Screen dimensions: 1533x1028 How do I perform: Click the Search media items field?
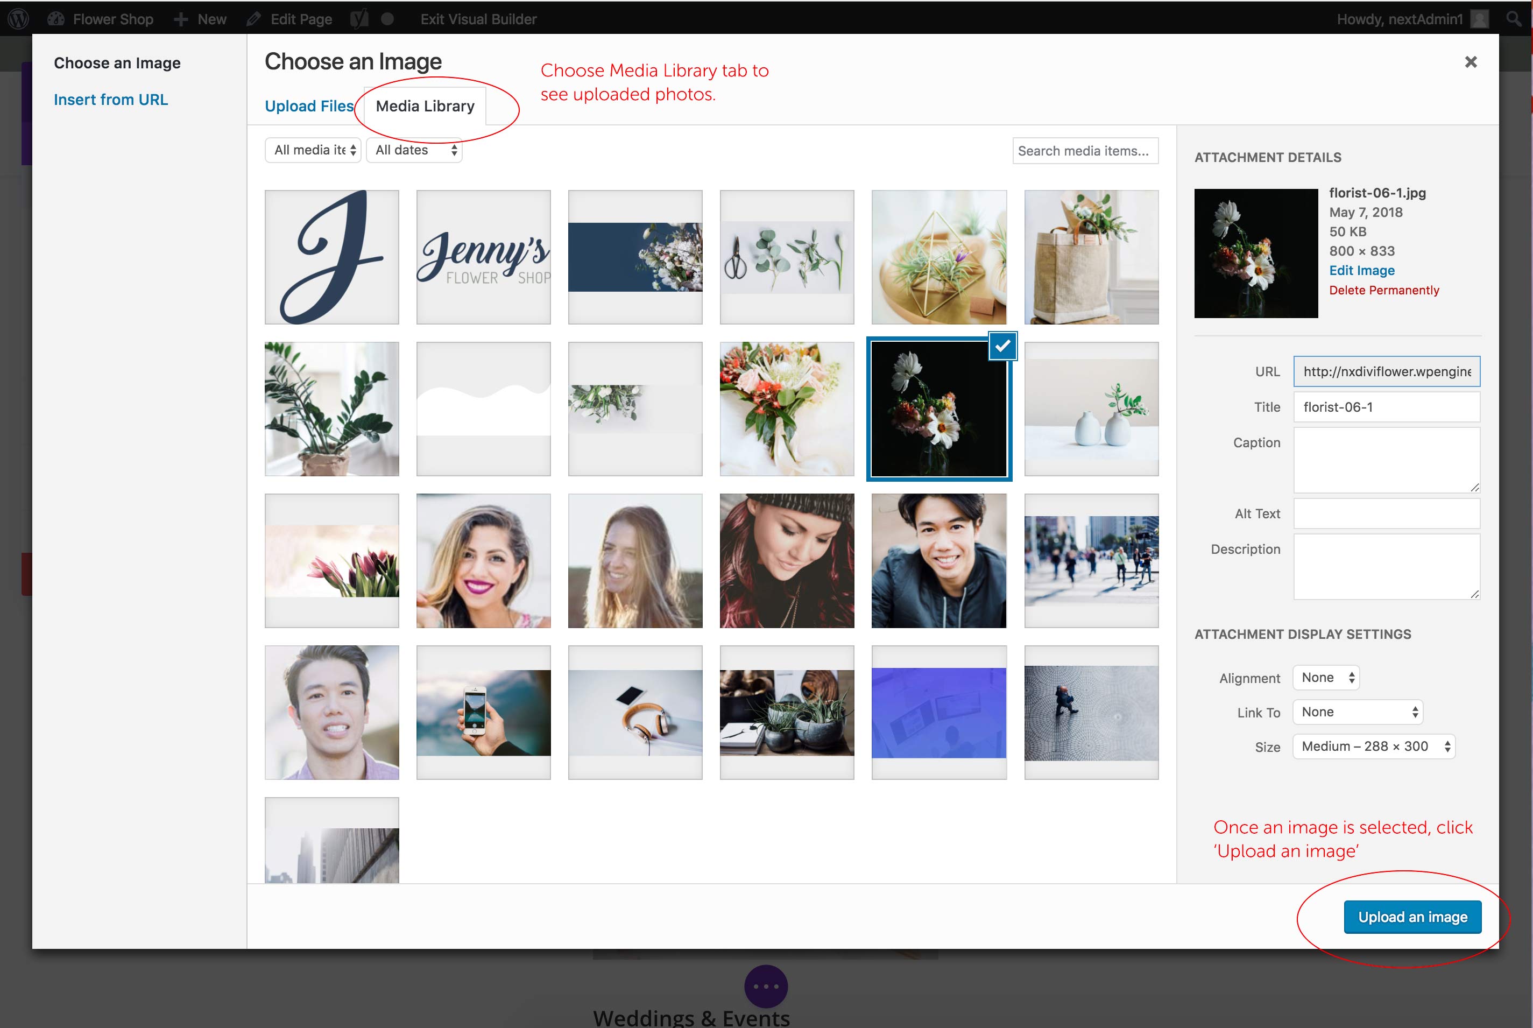(1085, 151)
